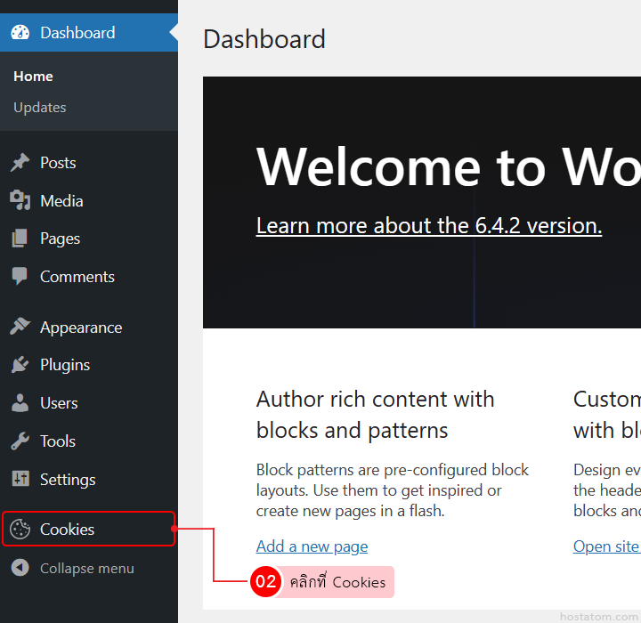The height and width of the screenshot is (623, 641).
Task: Open Learn more about 6.4.2 version link
Action: 428,226
